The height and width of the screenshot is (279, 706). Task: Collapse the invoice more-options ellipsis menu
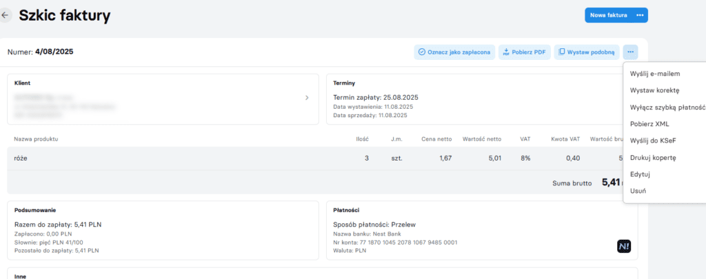tap(630, 52)
